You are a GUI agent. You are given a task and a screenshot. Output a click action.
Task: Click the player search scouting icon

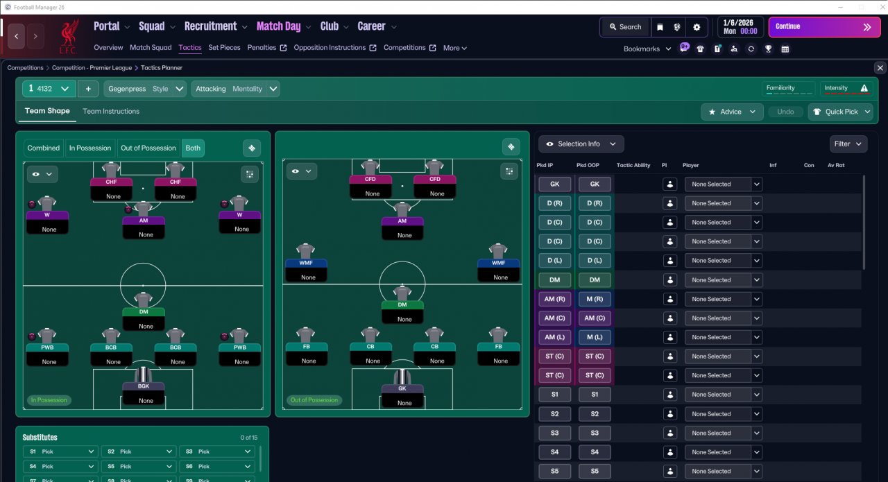[x=734, y=49]
